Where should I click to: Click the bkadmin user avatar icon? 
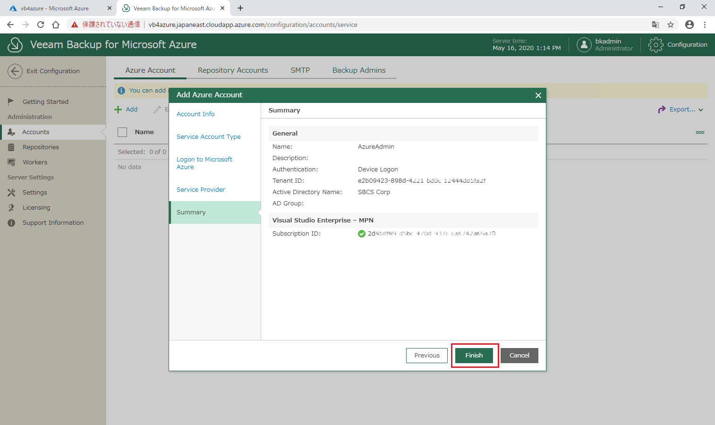coord(584,45)
